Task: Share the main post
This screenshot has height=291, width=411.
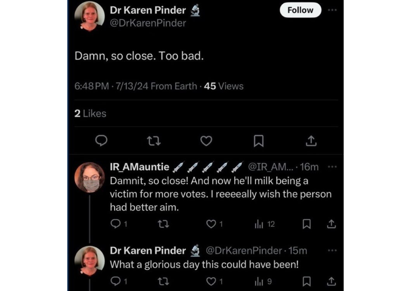Action: pos(311,142)
